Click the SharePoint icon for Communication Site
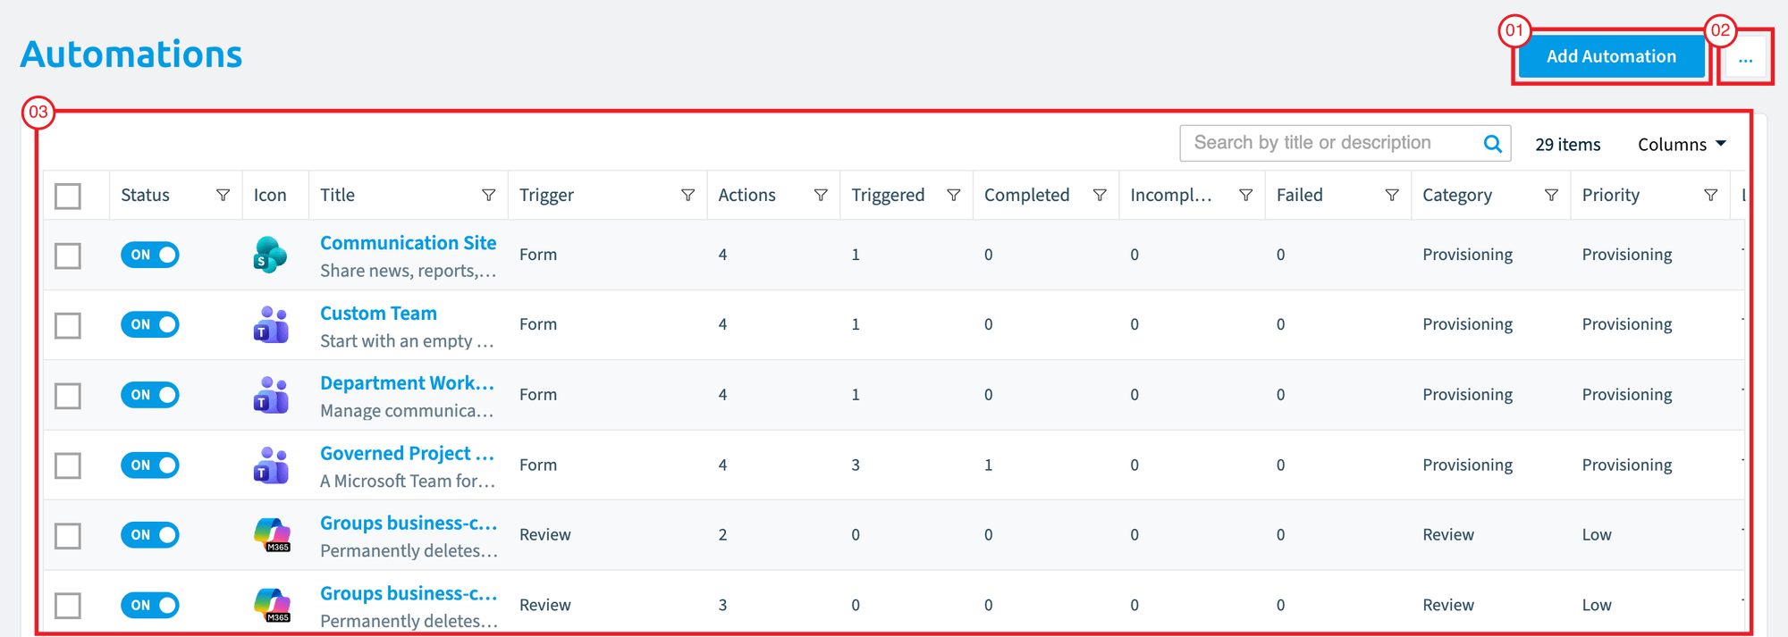Screen dimensions: 1788x637 [x=270, y=255]
